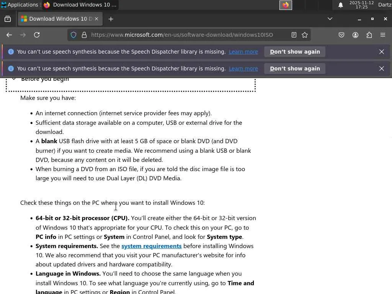Viewport: 392px width, 294px height.
Task: Click bold '64-bit or 32-bit processor (CPU).' text
Action: pyautogui.click(x=83, y=218)
